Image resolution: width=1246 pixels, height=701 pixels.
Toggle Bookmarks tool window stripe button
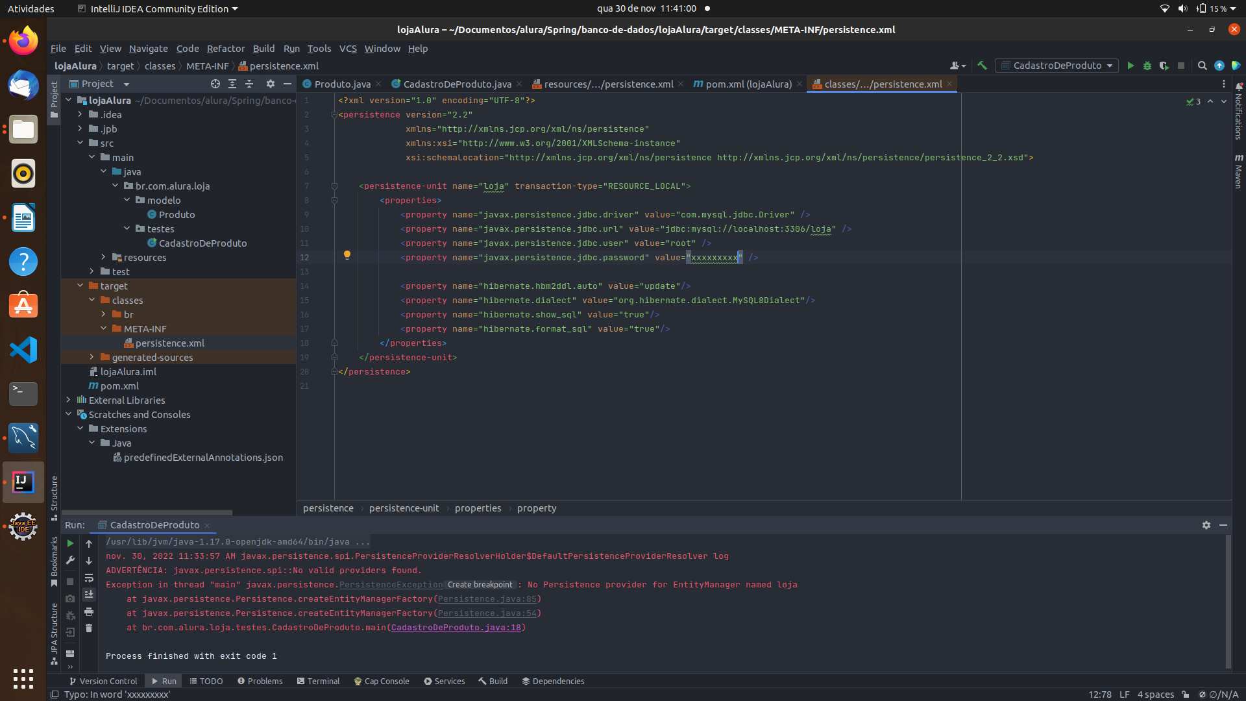point(54,561)
